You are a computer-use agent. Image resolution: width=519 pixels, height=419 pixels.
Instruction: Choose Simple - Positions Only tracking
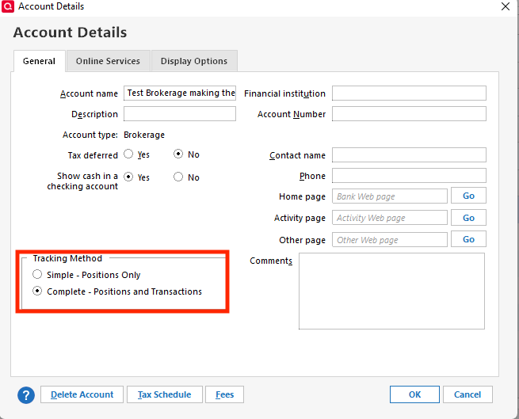pyautogui.click(x=37, y=275)
